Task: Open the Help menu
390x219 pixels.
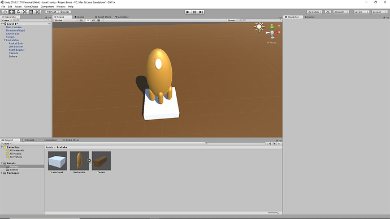Action: [71, 7]
